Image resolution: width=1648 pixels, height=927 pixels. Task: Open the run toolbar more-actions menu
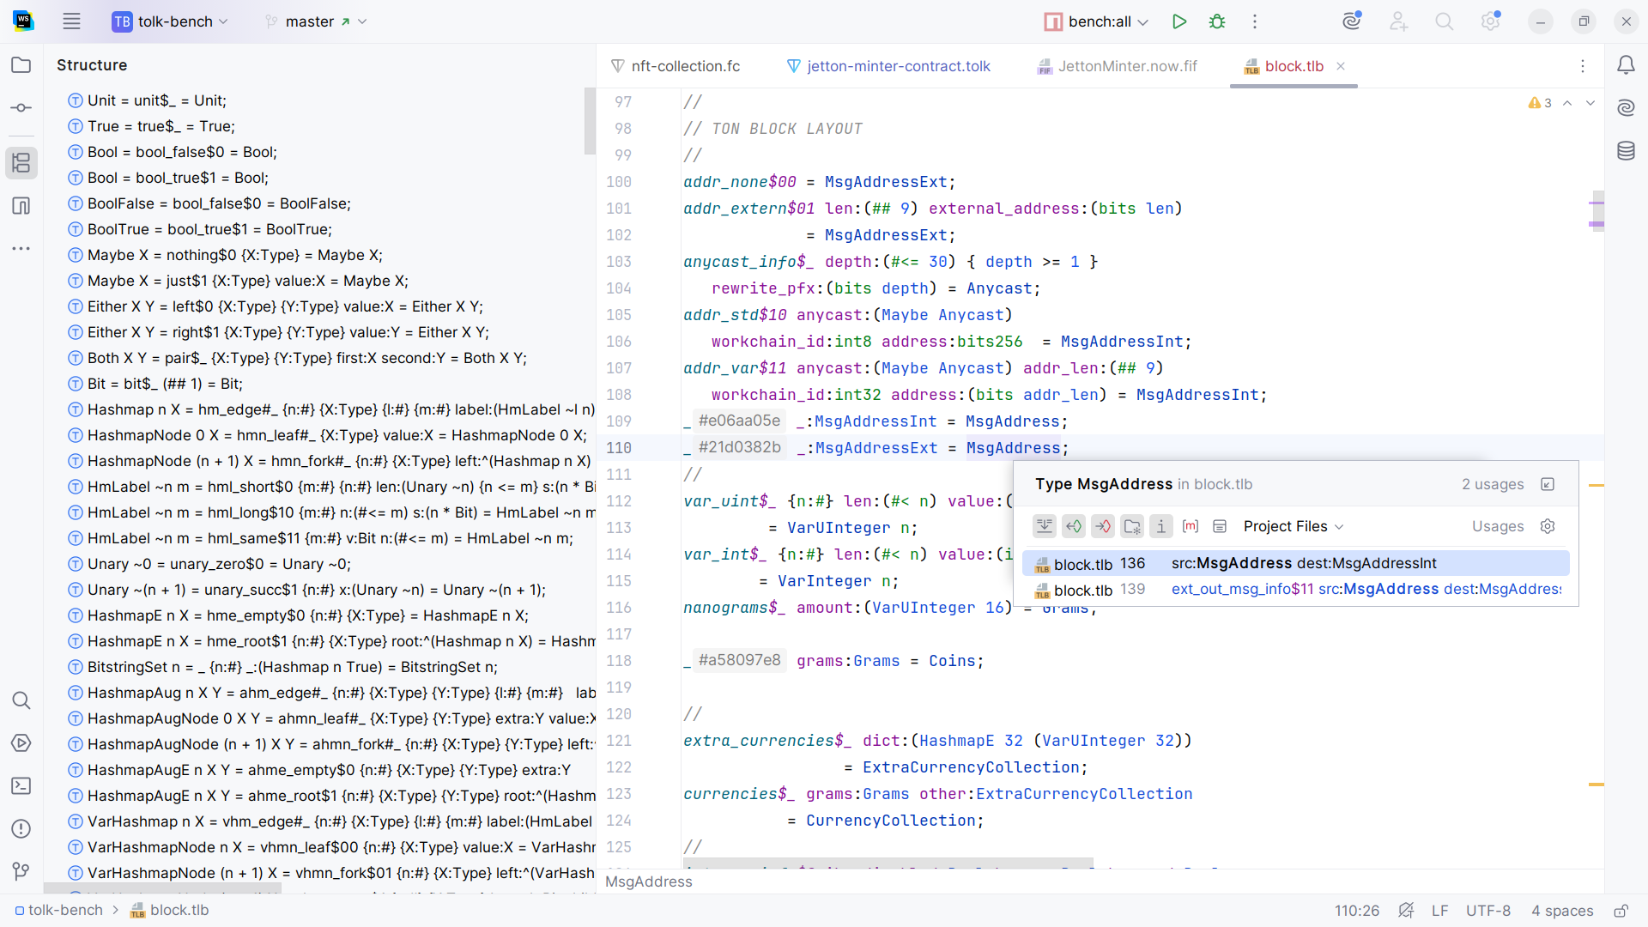click(1255, 21)
